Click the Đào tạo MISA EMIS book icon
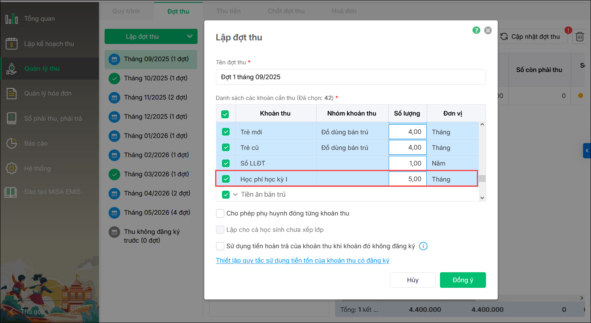 point(11,192)
